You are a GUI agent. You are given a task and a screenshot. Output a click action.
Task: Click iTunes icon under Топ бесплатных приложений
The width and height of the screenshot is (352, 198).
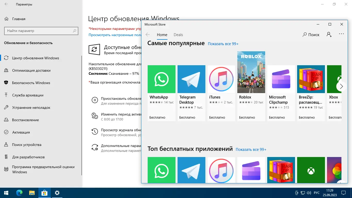[221, 170]
